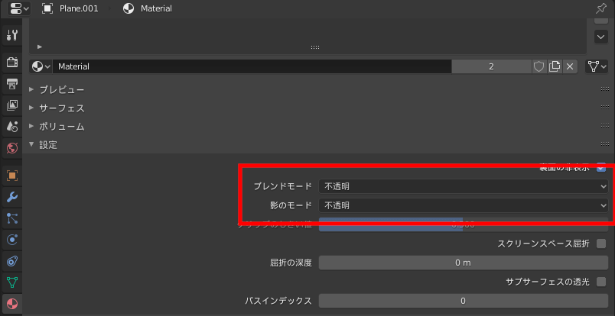Click drag handle of 設定 panel
Viewport: 615px width, 316px height.
pyautogui.click(x=604, y=144)
